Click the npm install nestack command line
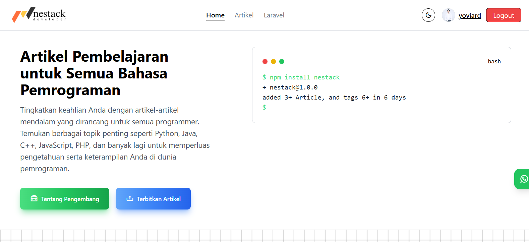Image resolution: width=529 pixels, height=242 pixels. point(301,77)
